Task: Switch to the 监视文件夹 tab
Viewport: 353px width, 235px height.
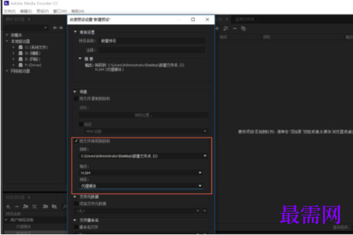Action: point(245,20)
